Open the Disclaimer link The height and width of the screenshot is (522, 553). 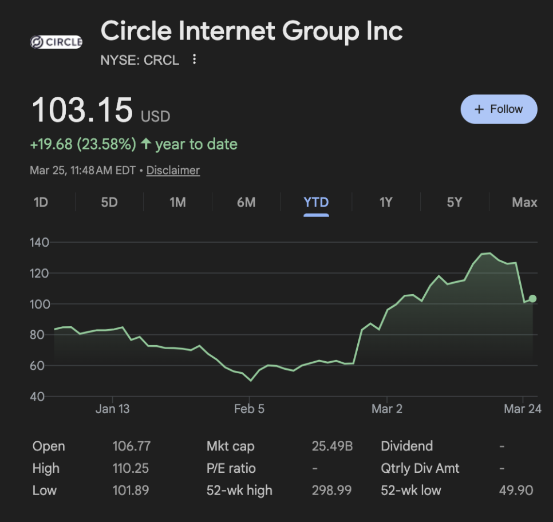(173, 170)
